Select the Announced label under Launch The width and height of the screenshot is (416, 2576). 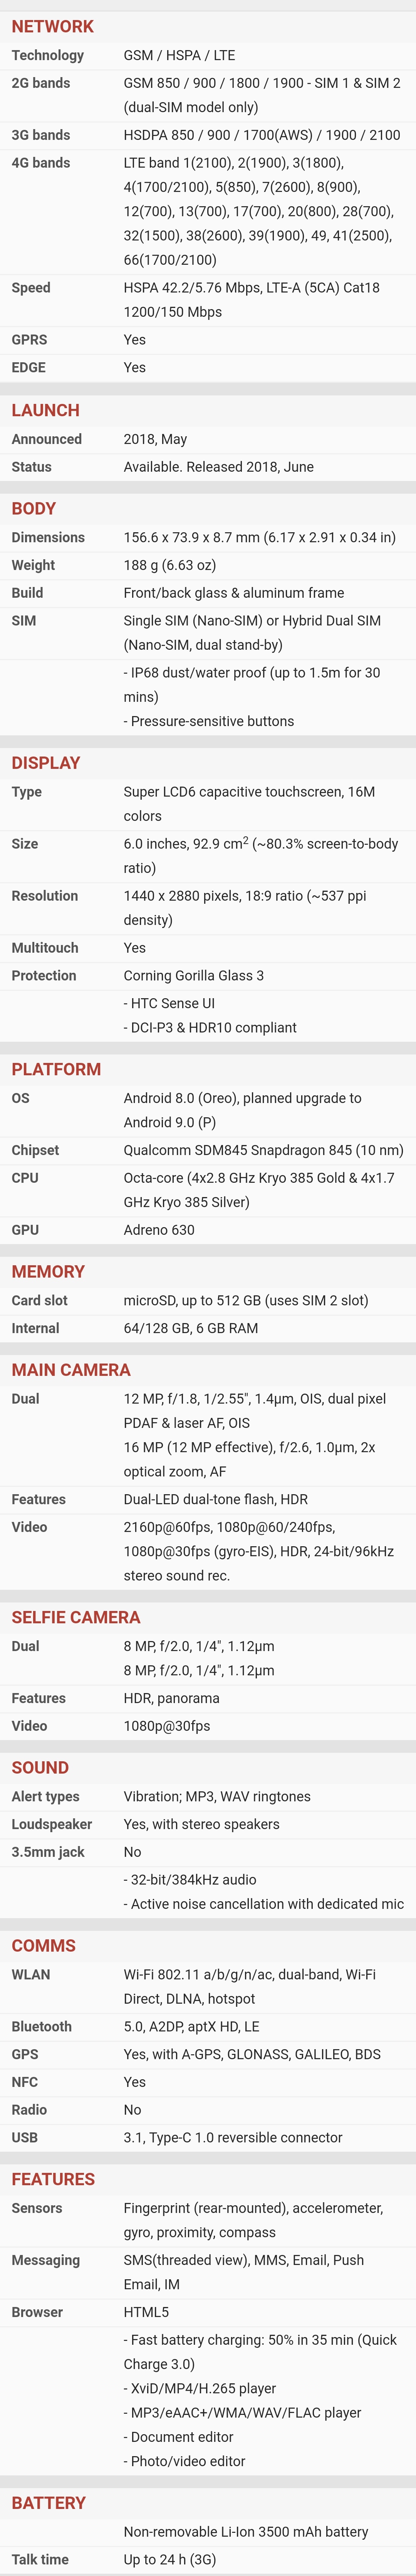point(46,439)
